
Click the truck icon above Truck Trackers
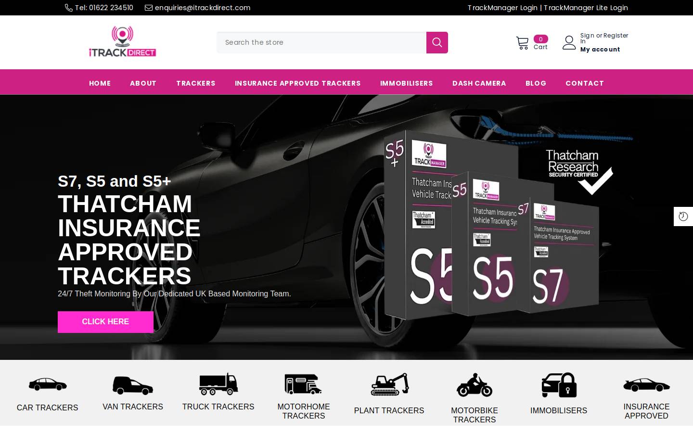pos(218,384)
